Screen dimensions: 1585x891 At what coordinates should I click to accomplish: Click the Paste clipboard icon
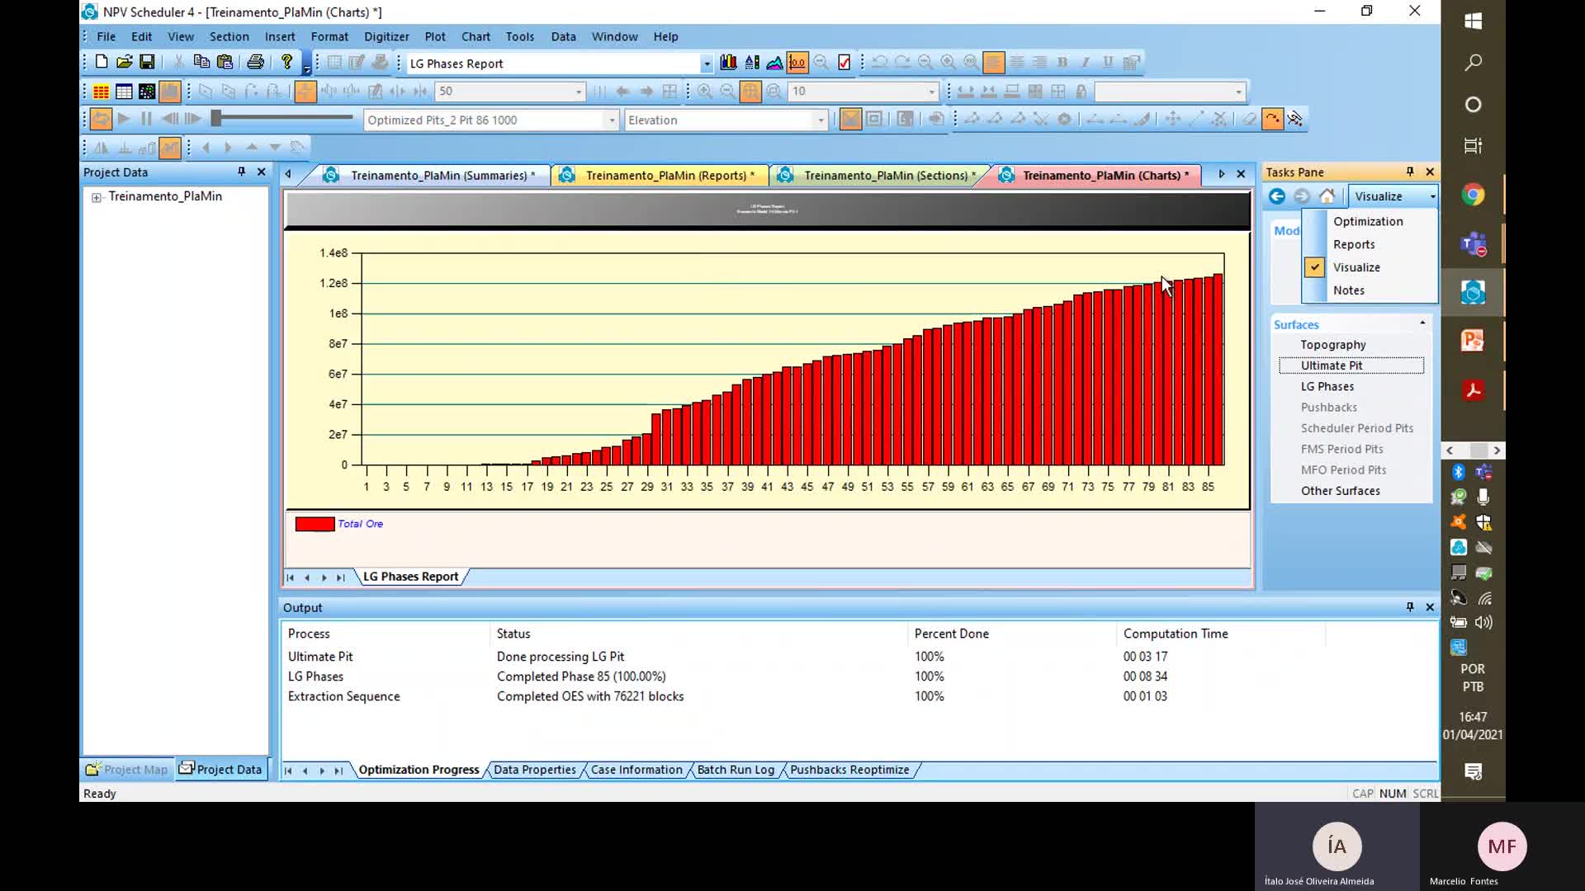point(225,62)
